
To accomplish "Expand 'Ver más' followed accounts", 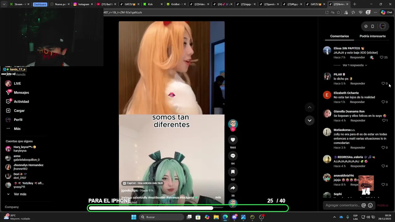I will click(20, 194).
